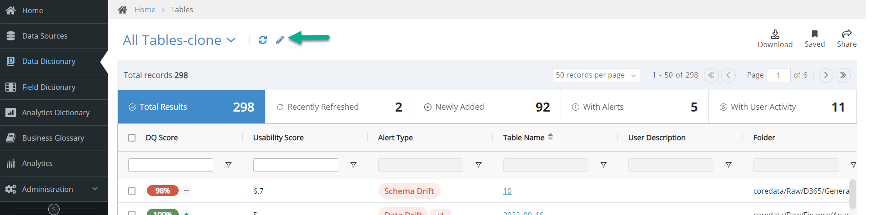
Task: Click the Share arrow icon
Action: 847,34
